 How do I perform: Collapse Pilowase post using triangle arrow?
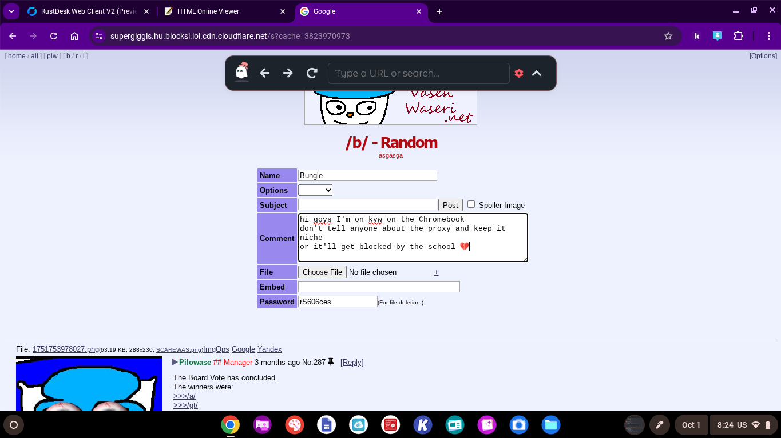click(175, 362)
